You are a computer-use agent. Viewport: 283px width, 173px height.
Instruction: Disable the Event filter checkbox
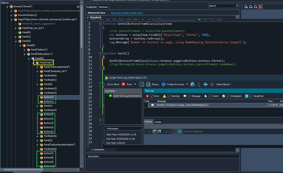210,96
